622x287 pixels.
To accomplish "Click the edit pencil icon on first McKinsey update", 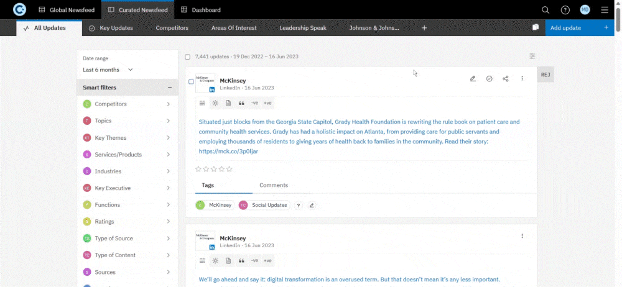I will pos(473,78).
